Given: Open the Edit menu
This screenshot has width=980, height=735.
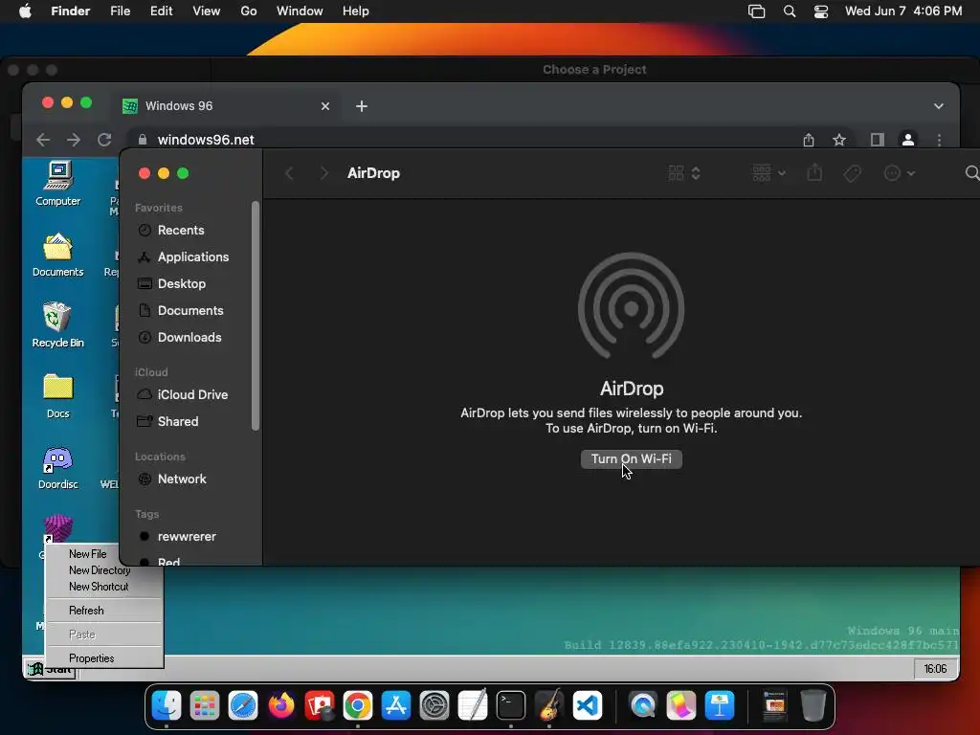Looking at the screenshot, I should pyautogui.click(x=161, y=11).
